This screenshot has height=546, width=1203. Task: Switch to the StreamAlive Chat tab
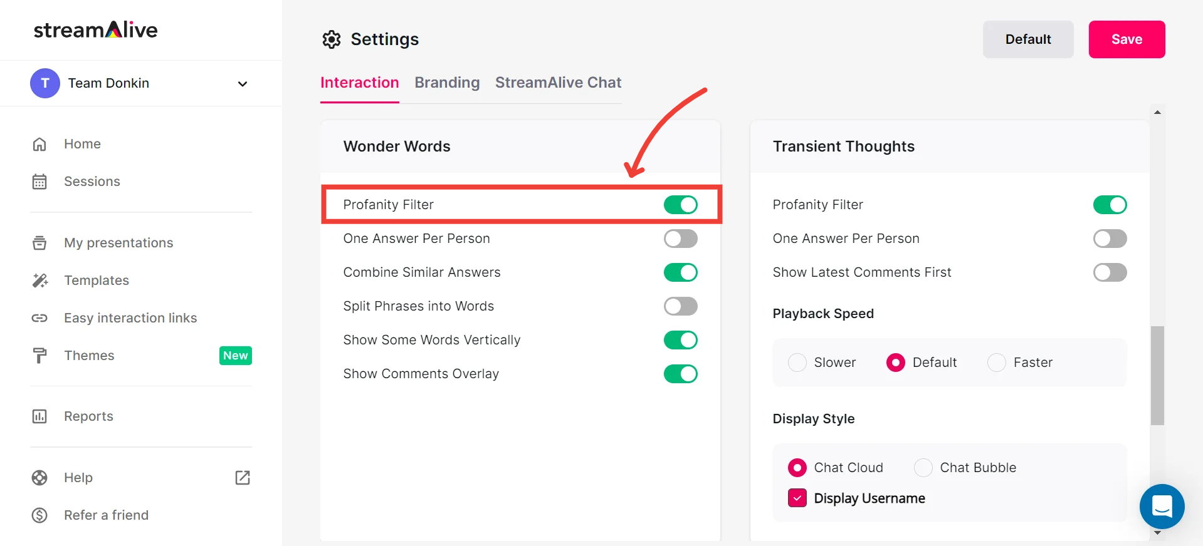click(x=558, y=83)
